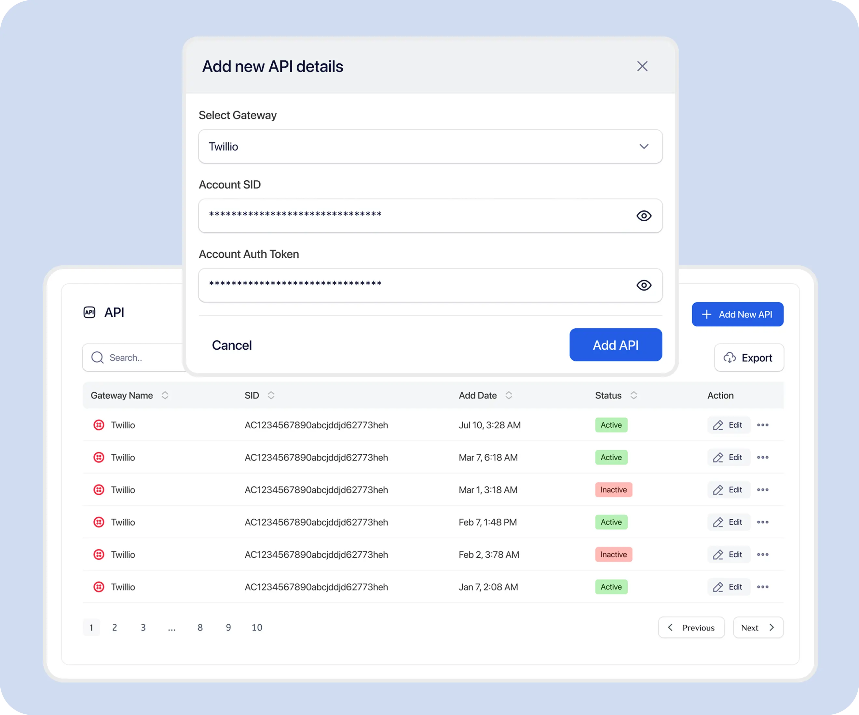Sort rows by Add Date arrows
Viewport: 859px width, 715px height.
[x=509, y=395]
